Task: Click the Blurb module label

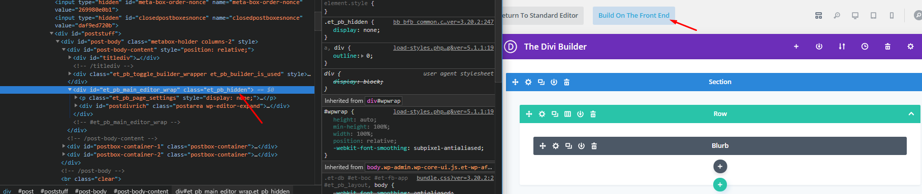Action: [x=720, y=146]
